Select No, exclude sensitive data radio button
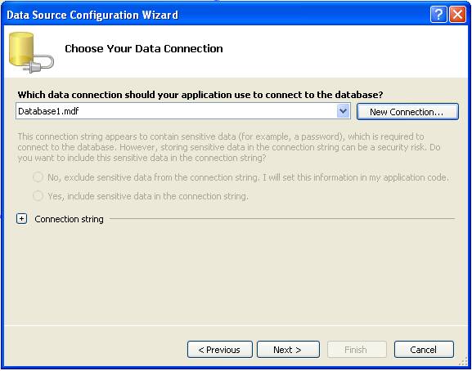Image resolution: width=472 pixels, height=371 pixels. [38, 177]
